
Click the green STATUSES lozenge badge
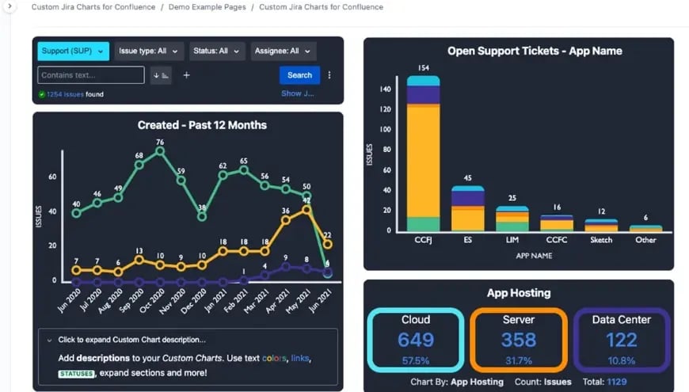(x=76, y=374)
